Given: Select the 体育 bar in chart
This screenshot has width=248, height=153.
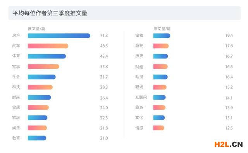Looking at the screenshot, I should pos(47,56).
